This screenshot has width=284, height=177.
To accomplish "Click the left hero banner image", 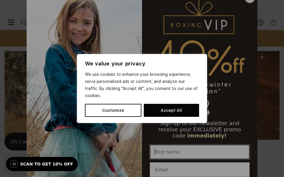I will (15, 88).
